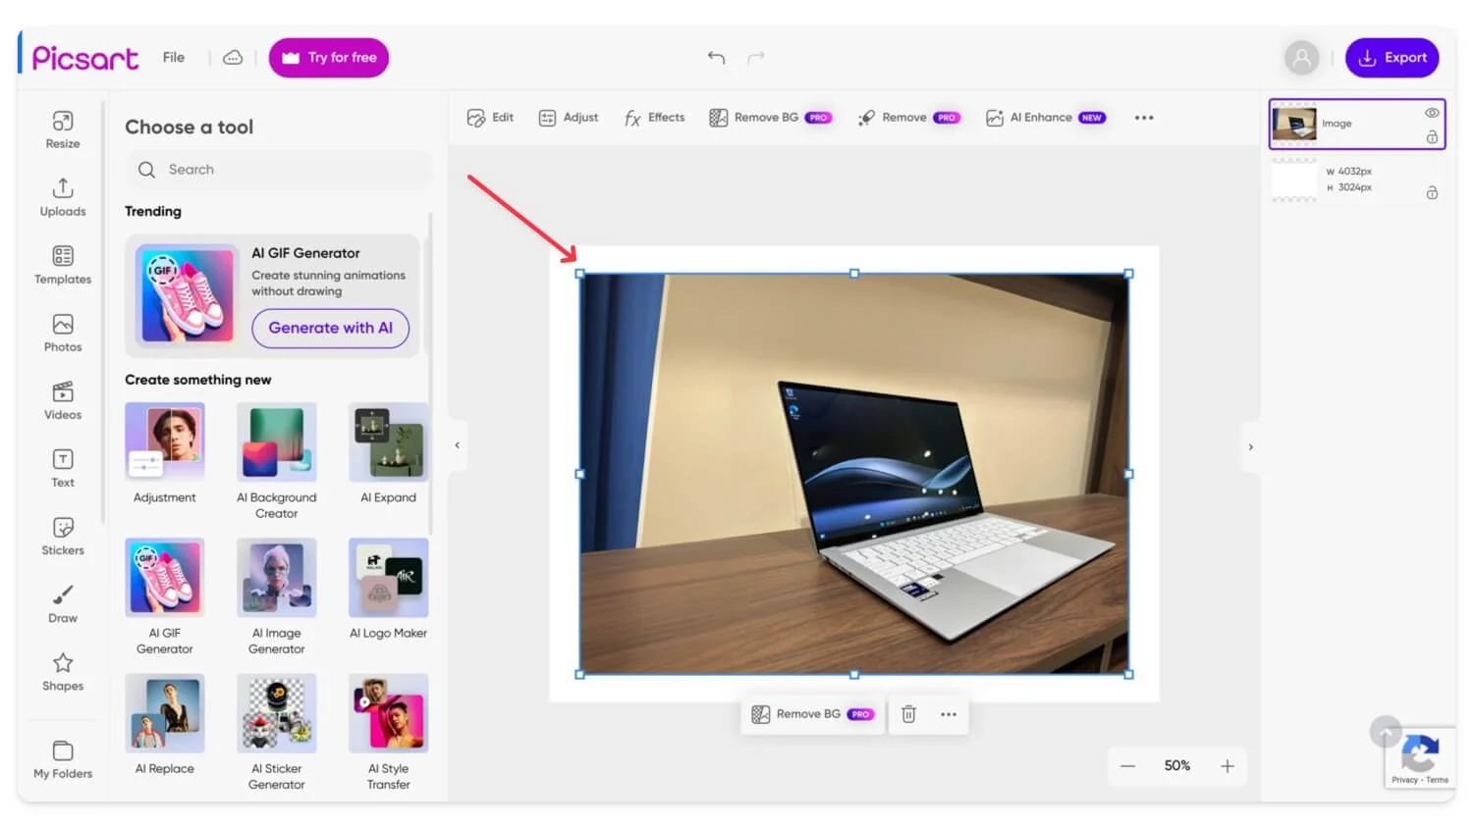Increase zoom with the plus button
The height and width of the screenshot is (828, 1473).
coord(1227,766)
